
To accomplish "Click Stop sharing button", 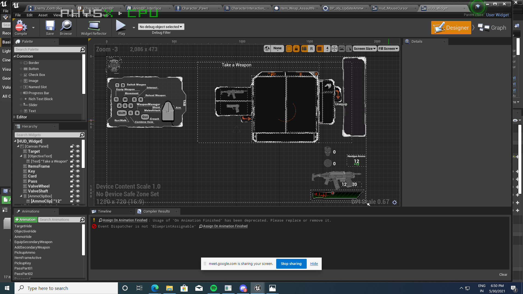I will tap(291, 264).
